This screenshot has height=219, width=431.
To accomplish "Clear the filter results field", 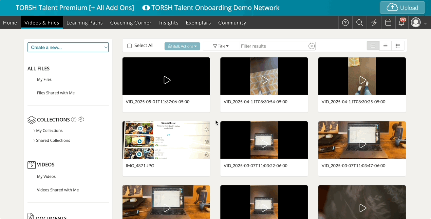I will [311, 46].
